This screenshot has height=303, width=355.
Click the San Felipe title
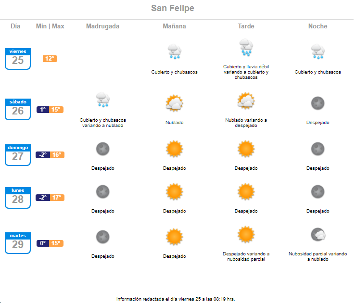click(173, 8)
